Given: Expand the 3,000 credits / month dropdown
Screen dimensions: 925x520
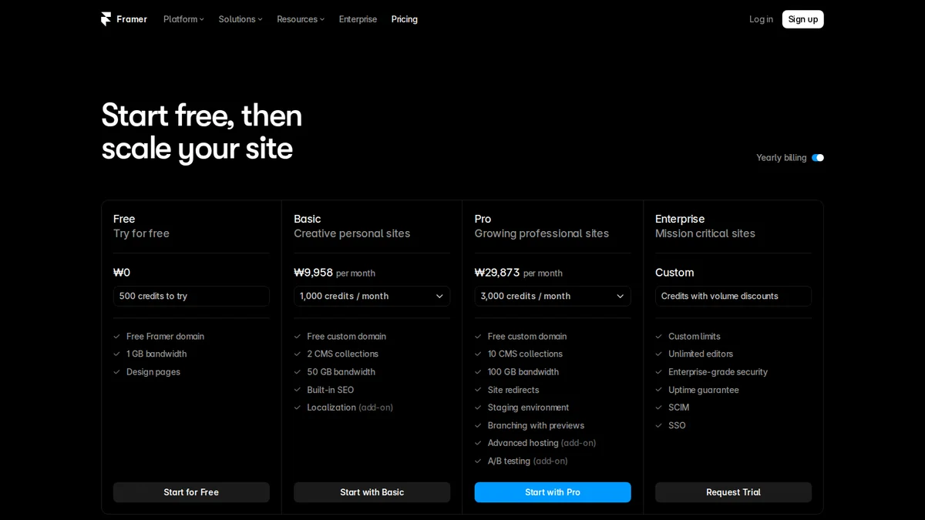Looking at the screenshot, I should (x=553, y=296).
